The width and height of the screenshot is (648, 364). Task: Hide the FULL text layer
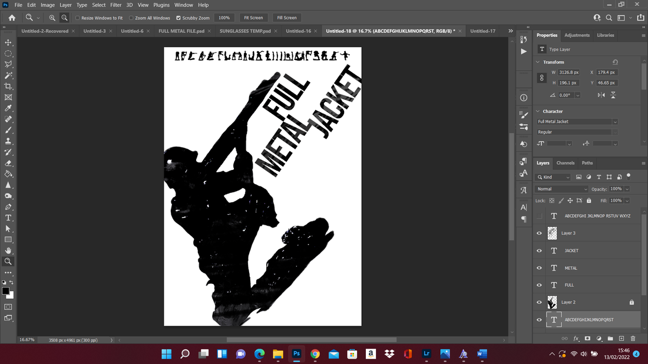pyautogui.click(x=539, y=285)
